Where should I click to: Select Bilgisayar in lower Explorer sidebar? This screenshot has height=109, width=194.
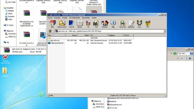96,101
